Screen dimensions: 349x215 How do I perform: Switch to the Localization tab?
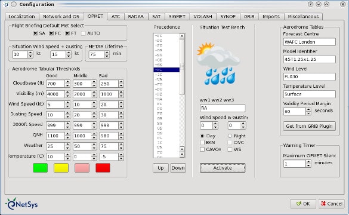pyautogui.click(x=21, y=17)
